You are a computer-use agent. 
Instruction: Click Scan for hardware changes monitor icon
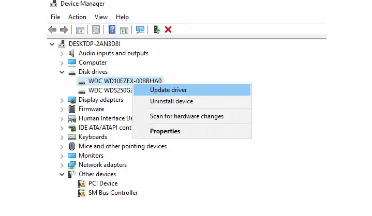[140, 30]
